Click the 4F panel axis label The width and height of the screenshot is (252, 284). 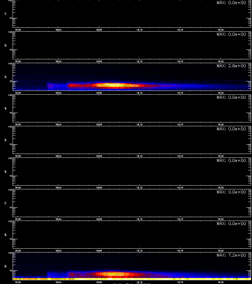pyautogui.click(x=6, y=108)
